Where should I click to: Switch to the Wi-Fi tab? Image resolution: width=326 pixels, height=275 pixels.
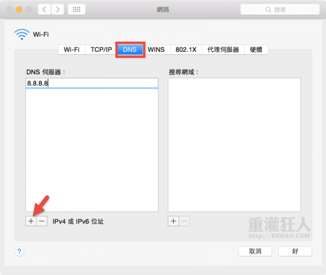click(x=71, y=49)
